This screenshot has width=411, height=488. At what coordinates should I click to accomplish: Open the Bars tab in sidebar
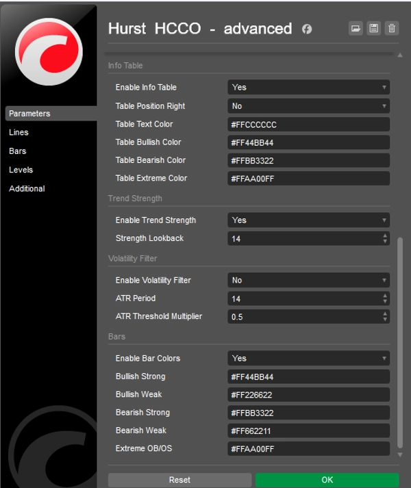coord(17,151)
